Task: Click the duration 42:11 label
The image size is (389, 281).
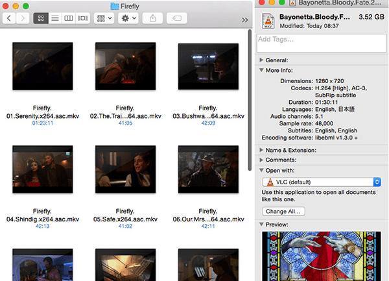Action: (208, 226)
